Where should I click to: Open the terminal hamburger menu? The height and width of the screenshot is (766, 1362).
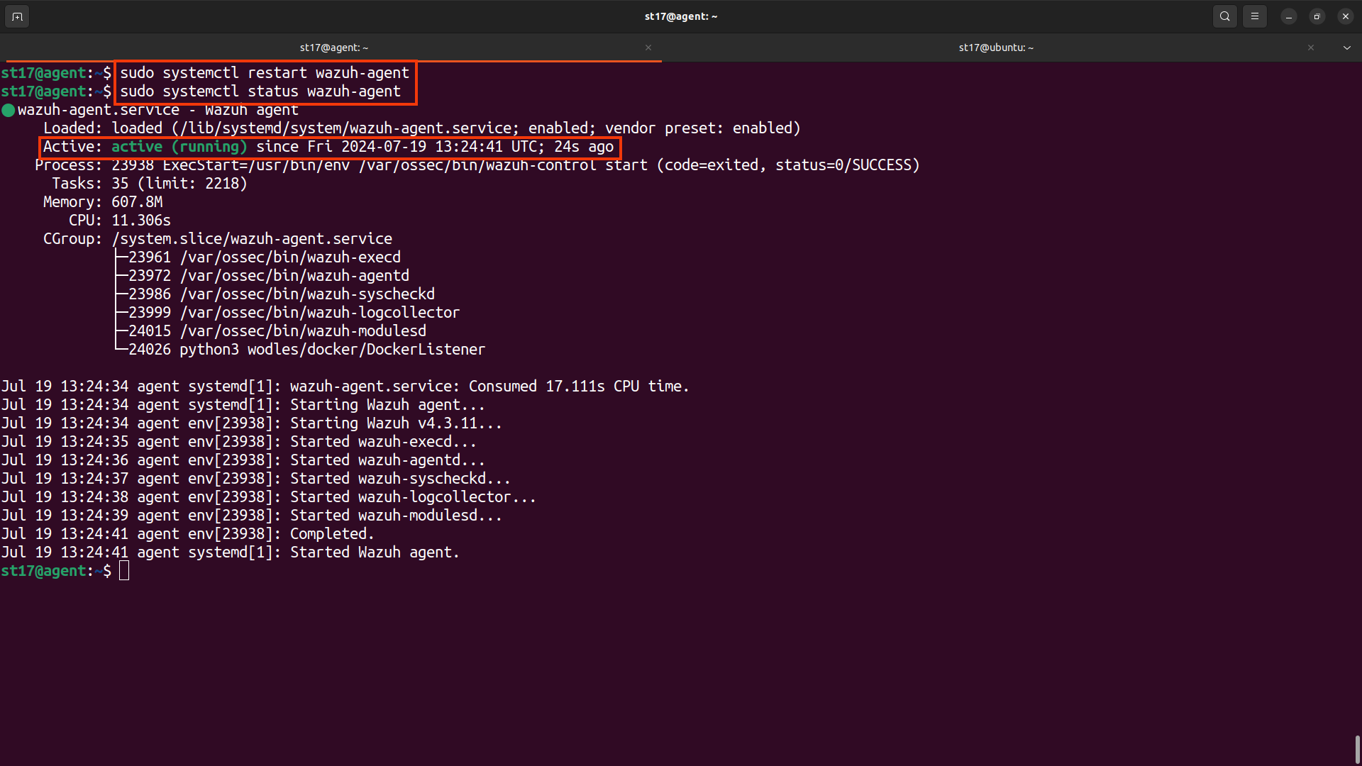(x=1255, y=16)
